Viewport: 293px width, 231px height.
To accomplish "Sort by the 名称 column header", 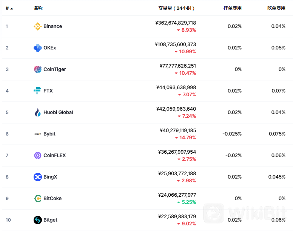I will coord(38,8).
